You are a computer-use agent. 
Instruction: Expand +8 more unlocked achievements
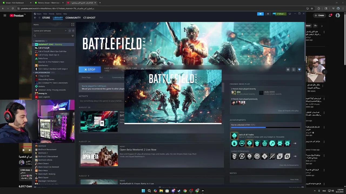point(295,143)
